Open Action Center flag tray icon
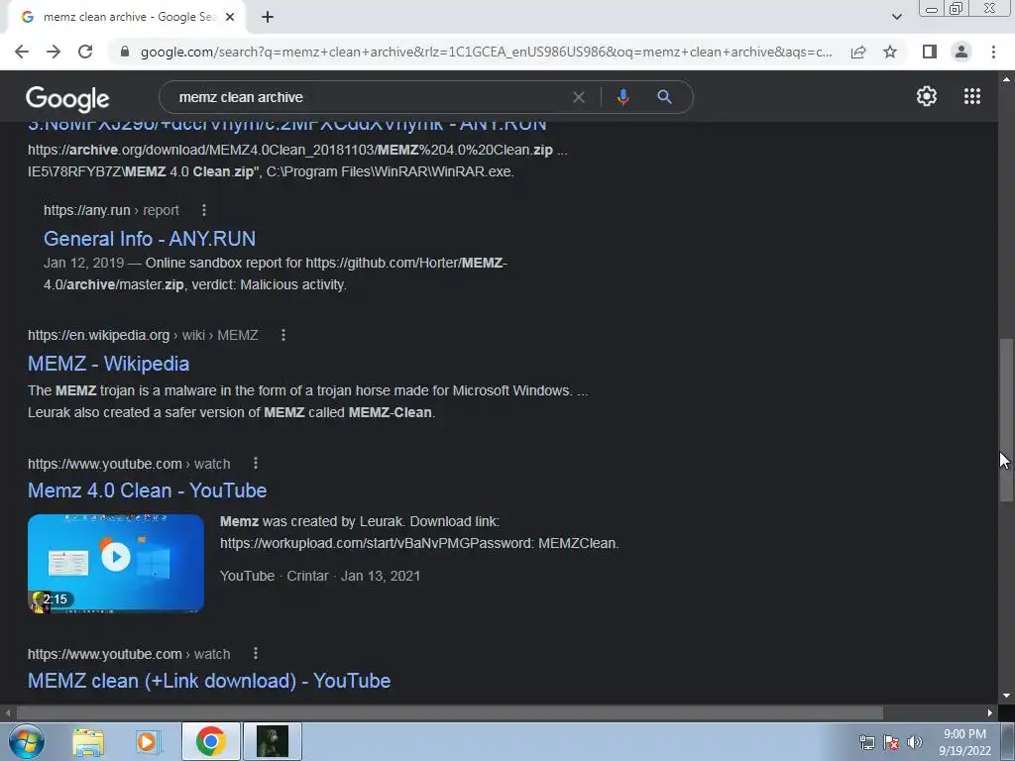Screen dimensions: 1015x761 coord(891,742)
